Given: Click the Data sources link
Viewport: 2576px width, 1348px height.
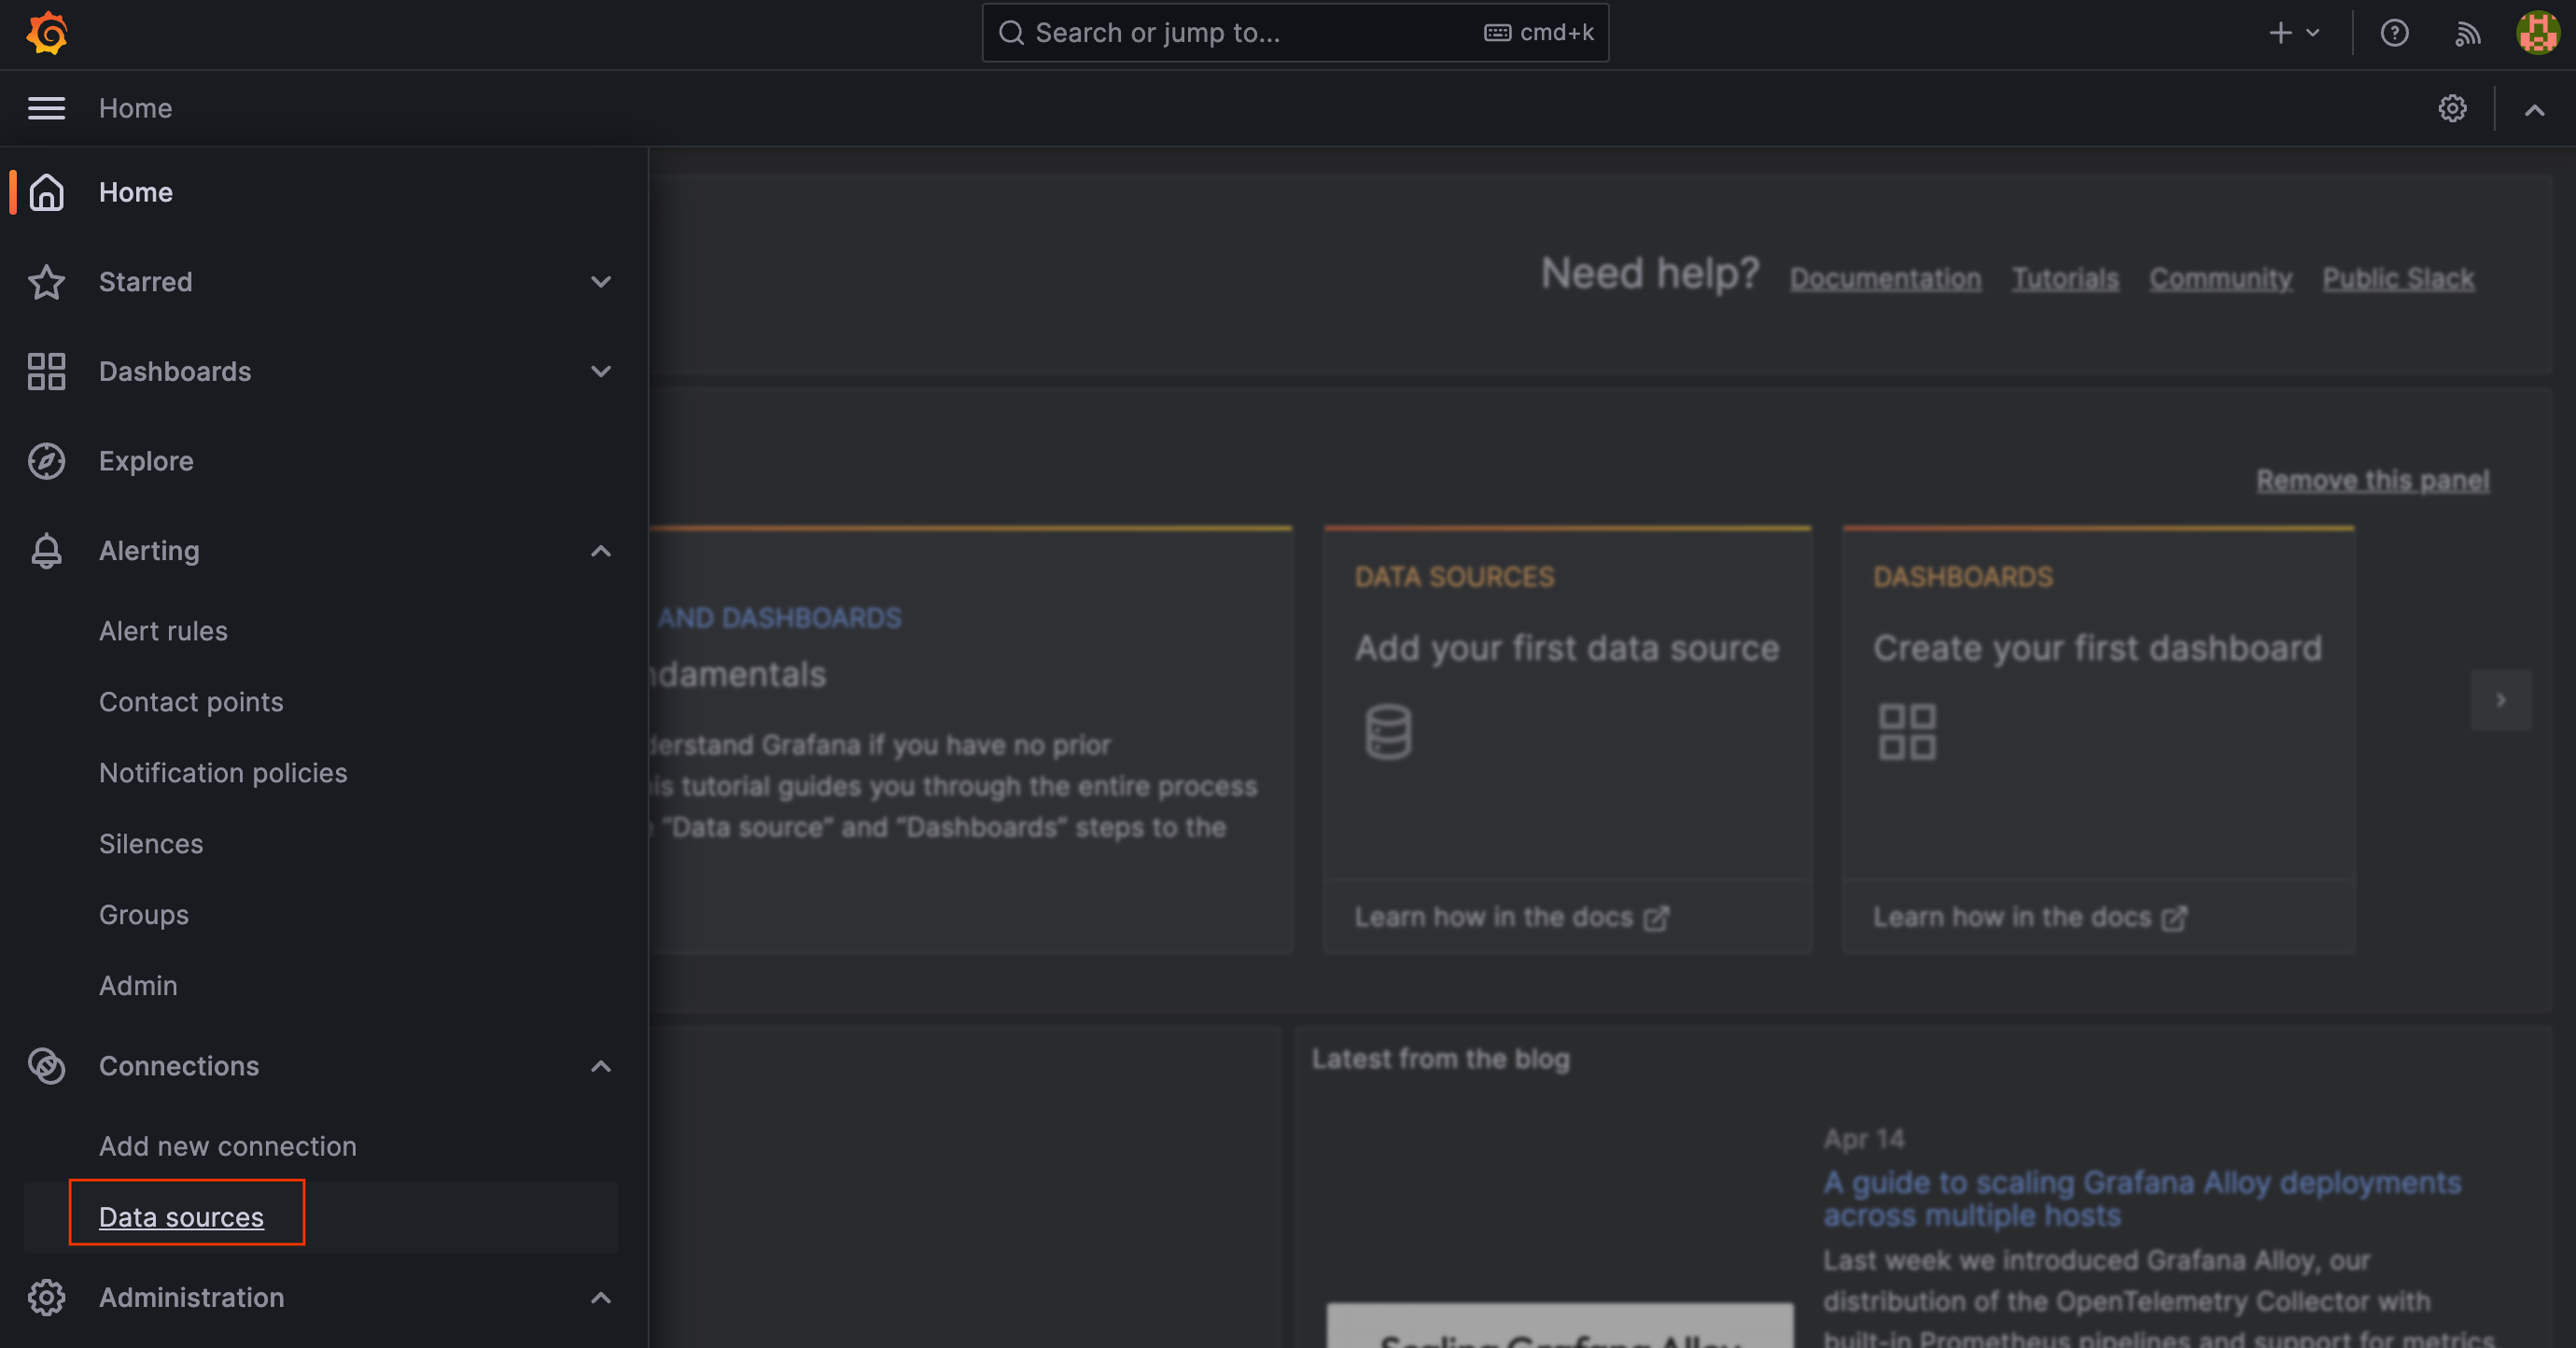Looking at the screenshot, I should coord(180,1215).
